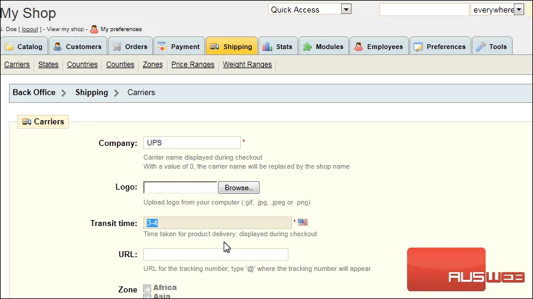Click the Carriers submenu link
Image resolution: width=533 pixels, height=299 pixels.
tap(17, 65)
